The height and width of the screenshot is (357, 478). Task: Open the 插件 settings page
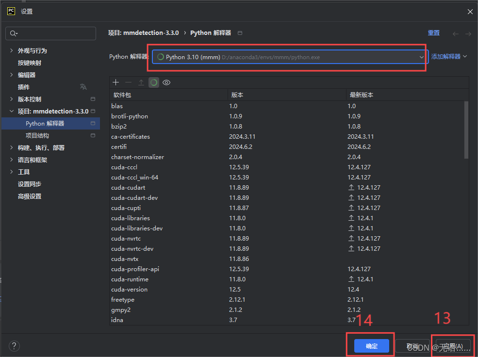pos(23,86)
